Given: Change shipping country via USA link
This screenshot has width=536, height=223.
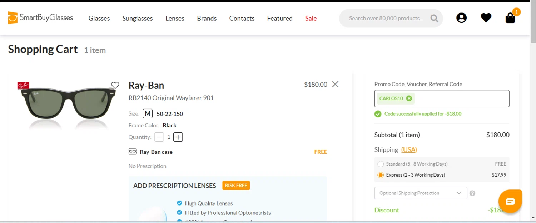Looking at the screenshot, I should pyautogui.click(x=409, y=149).
